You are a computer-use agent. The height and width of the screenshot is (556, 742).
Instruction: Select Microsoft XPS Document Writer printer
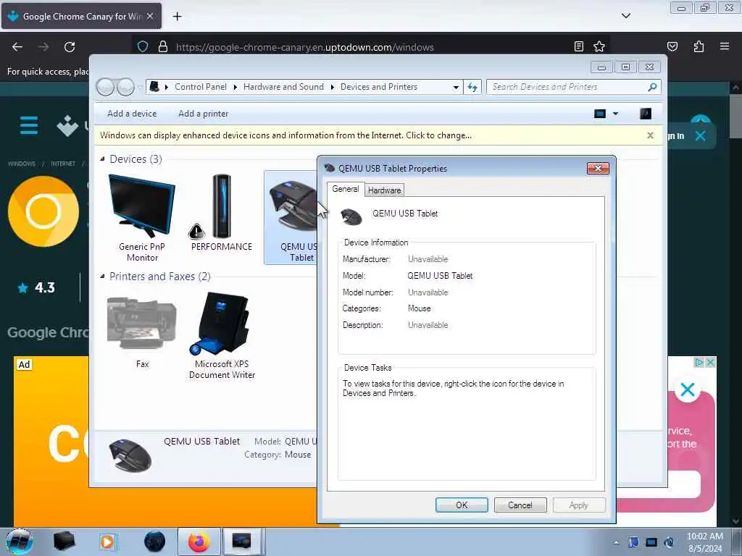(222, 336)
